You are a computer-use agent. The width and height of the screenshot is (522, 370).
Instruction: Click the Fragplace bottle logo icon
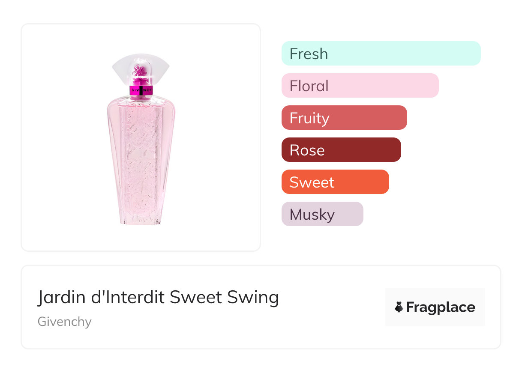(399, 307)
